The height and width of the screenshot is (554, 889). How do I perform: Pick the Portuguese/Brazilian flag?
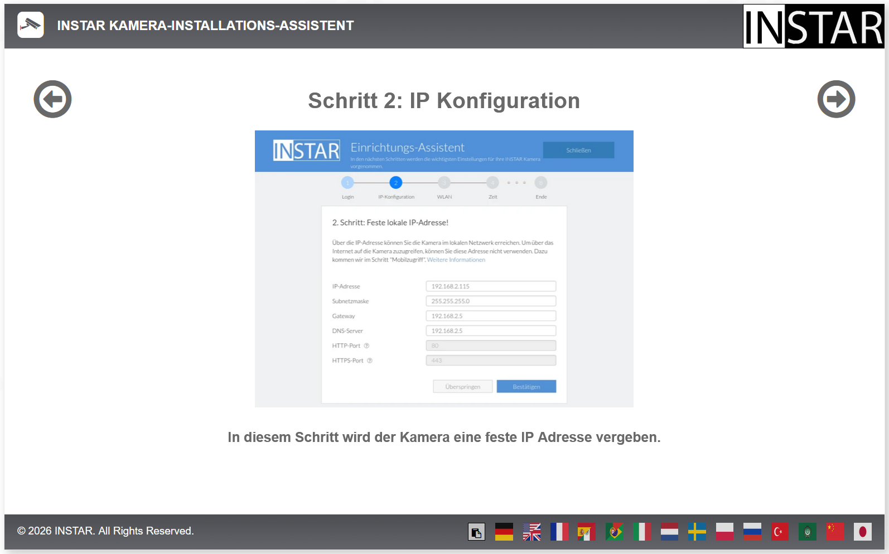coord(615,532)
